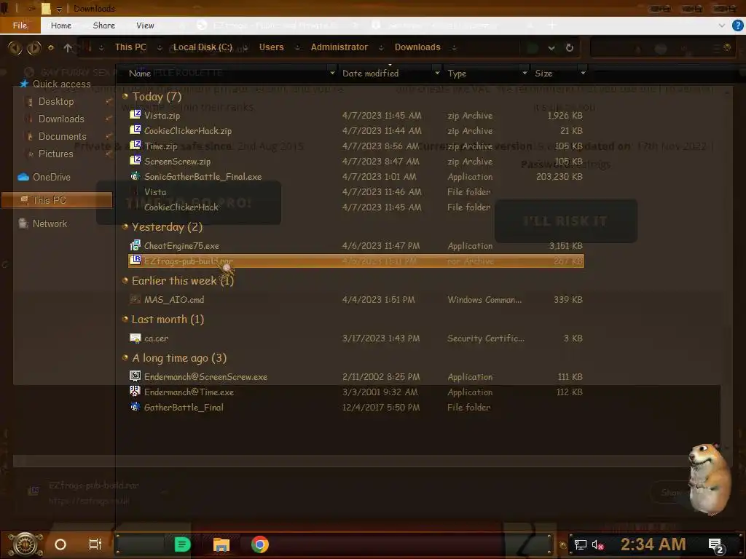This screenshot has width=746, height=559.
Task: Open Date modified filter dropdown
Action: tap(437, 74)
